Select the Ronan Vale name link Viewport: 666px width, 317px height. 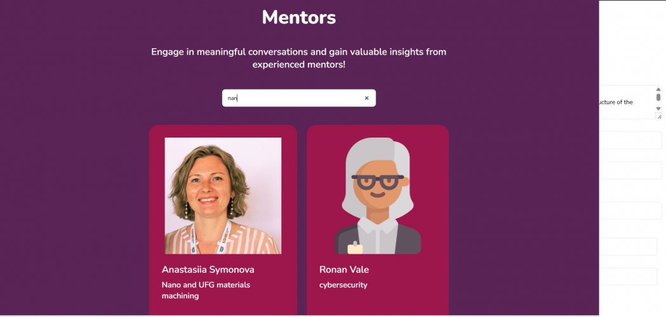(x=344, y=270)
